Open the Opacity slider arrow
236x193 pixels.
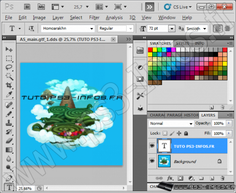tap(229, 123)
